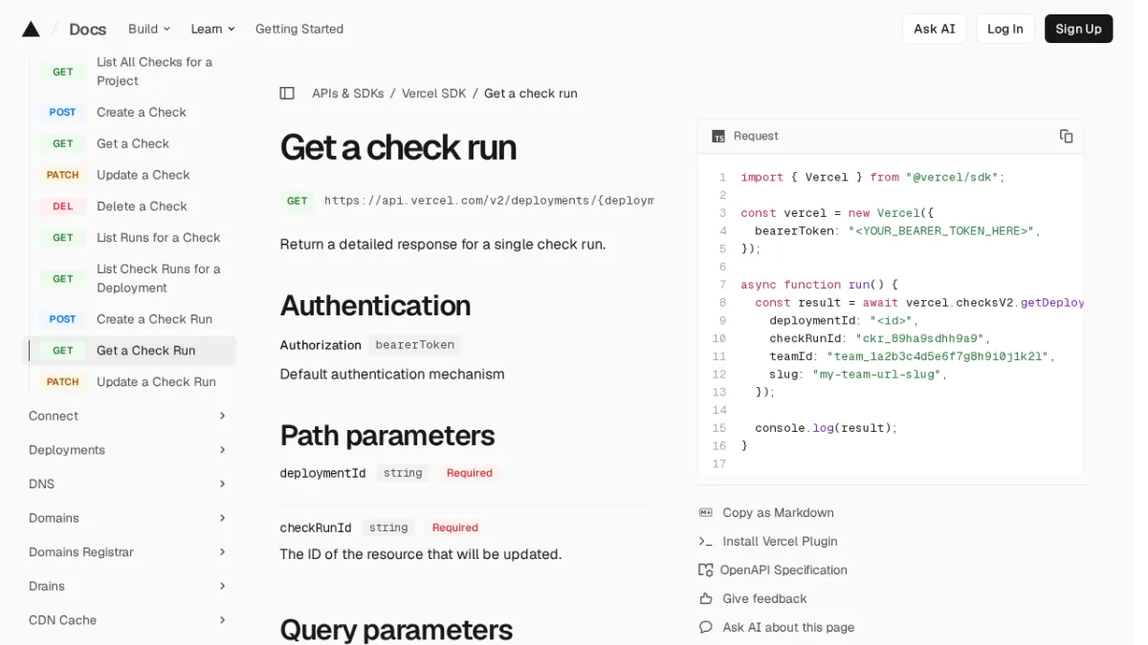The image size is (1148, 645).
Task: Select Get a Check Run sidebar item
Action: point(129,351)
